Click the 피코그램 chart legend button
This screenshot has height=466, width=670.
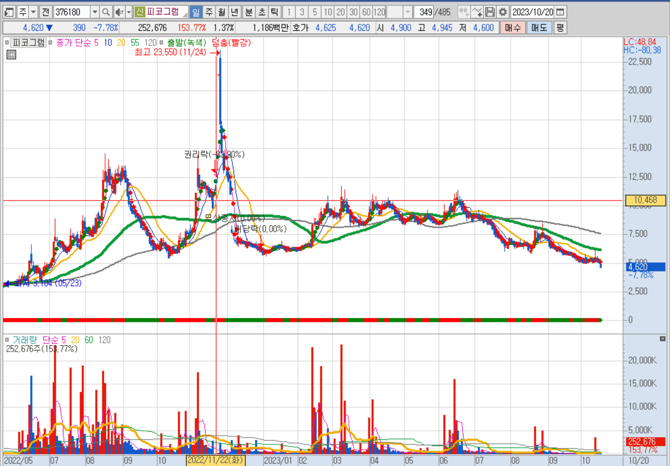[29, 42]
